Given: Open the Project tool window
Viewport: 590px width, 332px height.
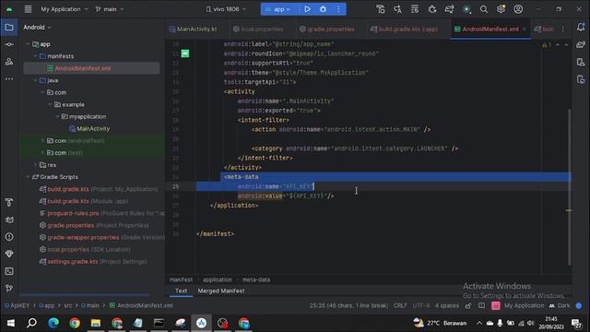Looking at the screenshot, I should pyautogui.click(x=9, y=27).
